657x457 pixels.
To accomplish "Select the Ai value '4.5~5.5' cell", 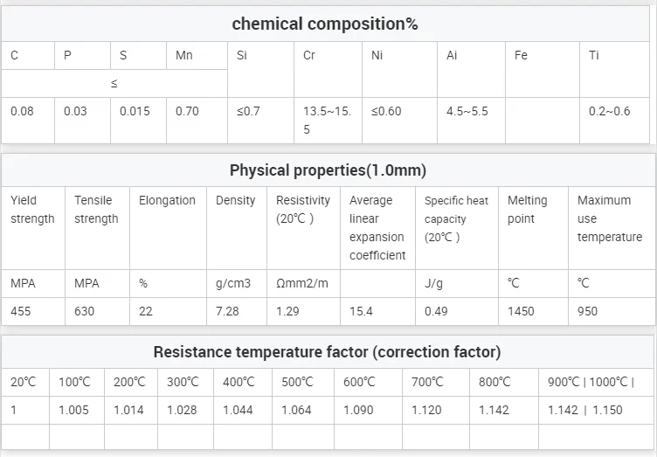I will [x=467, y=112].
